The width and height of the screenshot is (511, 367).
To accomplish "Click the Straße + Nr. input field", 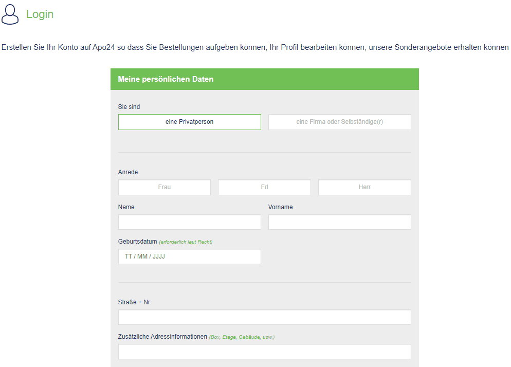I will 265,317.
